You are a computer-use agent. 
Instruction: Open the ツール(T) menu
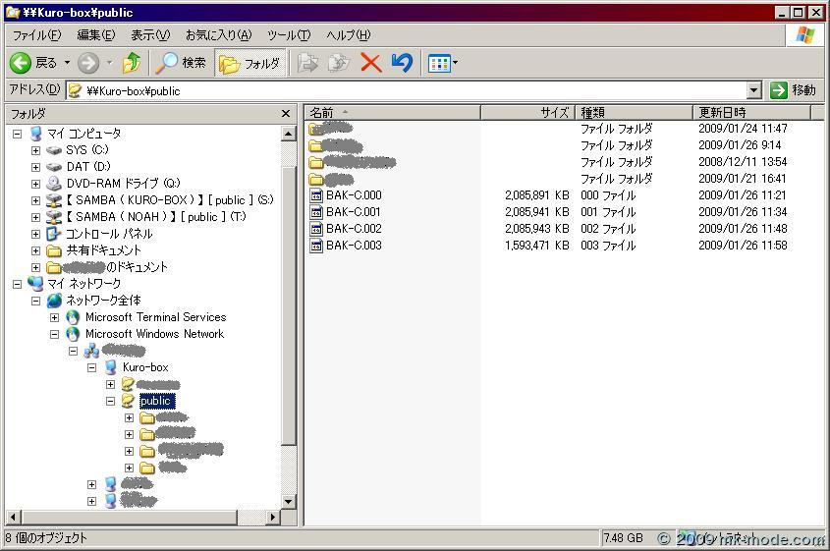[x=289, y=35]
